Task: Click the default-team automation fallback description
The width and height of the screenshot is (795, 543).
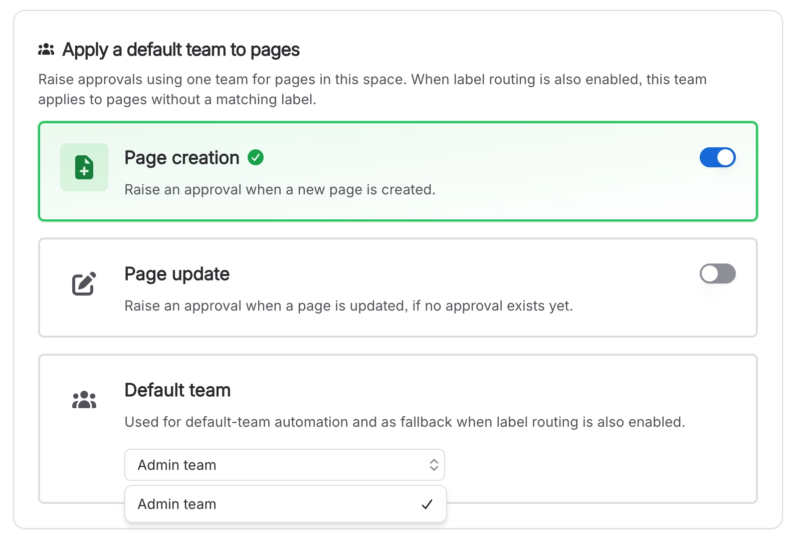Action: click(405, 422)
